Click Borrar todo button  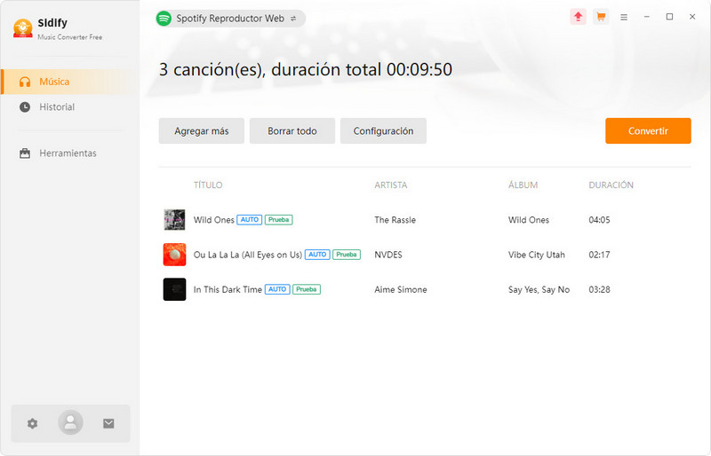pos(292,131)
